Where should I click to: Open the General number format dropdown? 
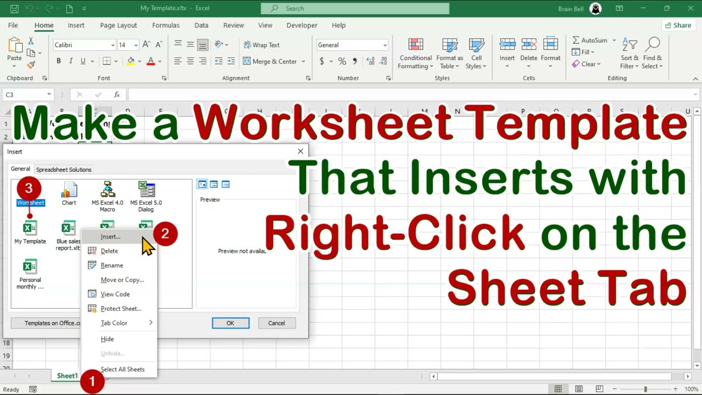385,45
